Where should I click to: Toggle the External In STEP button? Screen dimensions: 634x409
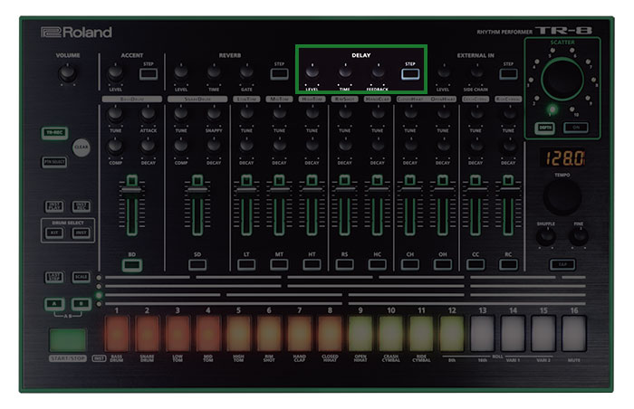tap(508, 74)
